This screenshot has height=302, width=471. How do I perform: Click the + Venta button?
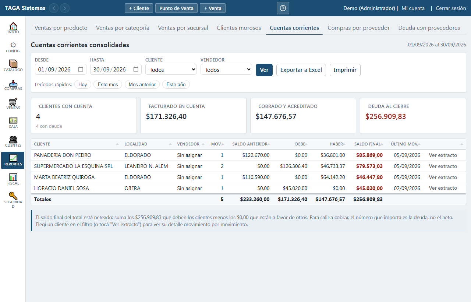tap(213, 8)
